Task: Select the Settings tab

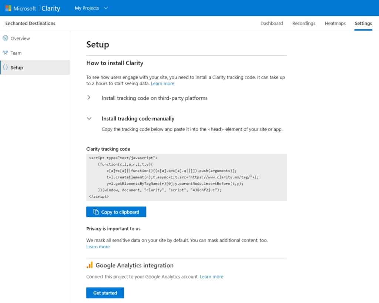Action: 363,23
